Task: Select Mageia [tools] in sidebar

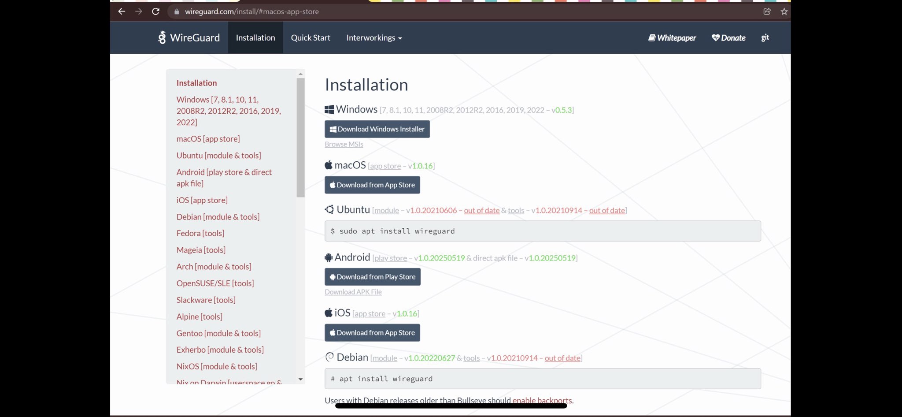Action: (x=201, y=250)
